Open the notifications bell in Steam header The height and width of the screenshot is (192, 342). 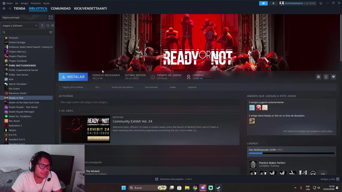tap(273, 3)
